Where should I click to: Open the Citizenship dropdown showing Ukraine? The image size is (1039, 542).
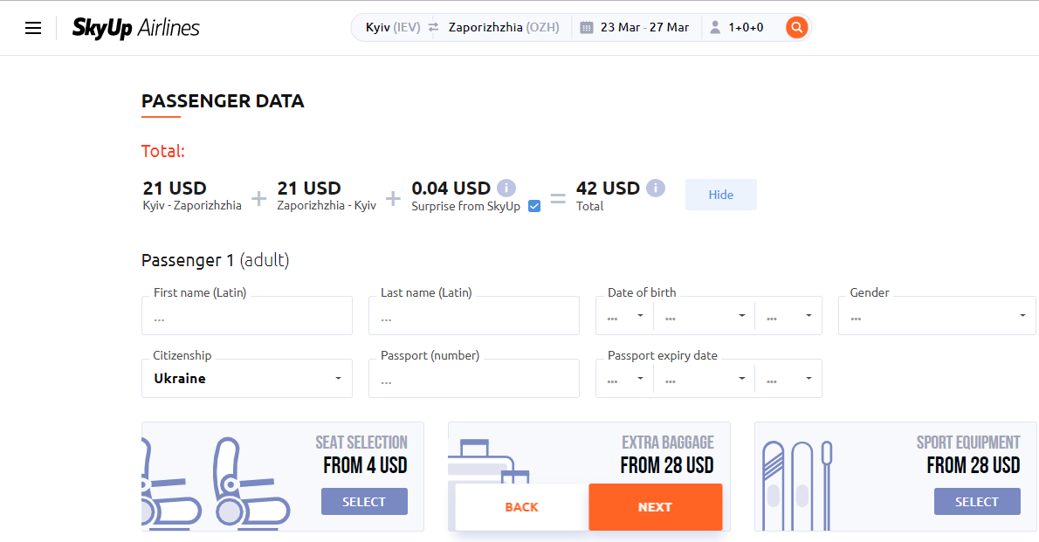pos(246,378)
